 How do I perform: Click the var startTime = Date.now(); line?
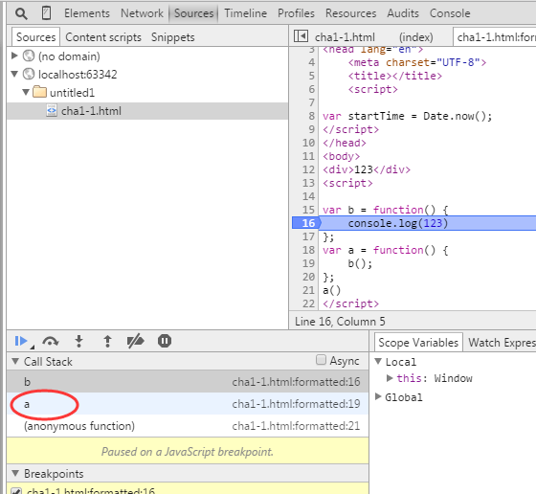click(x=407, y=116)
